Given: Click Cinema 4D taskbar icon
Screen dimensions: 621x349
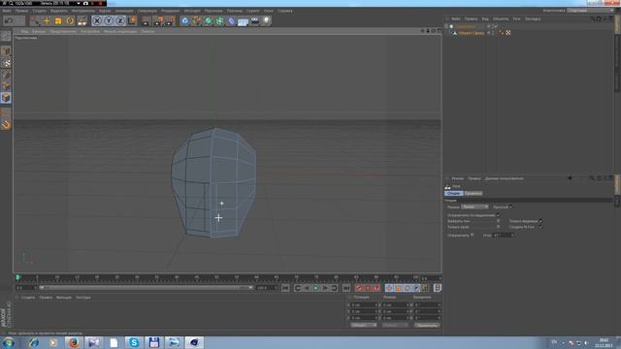Looking at the screenshot, I should click(x=194, y=342).
